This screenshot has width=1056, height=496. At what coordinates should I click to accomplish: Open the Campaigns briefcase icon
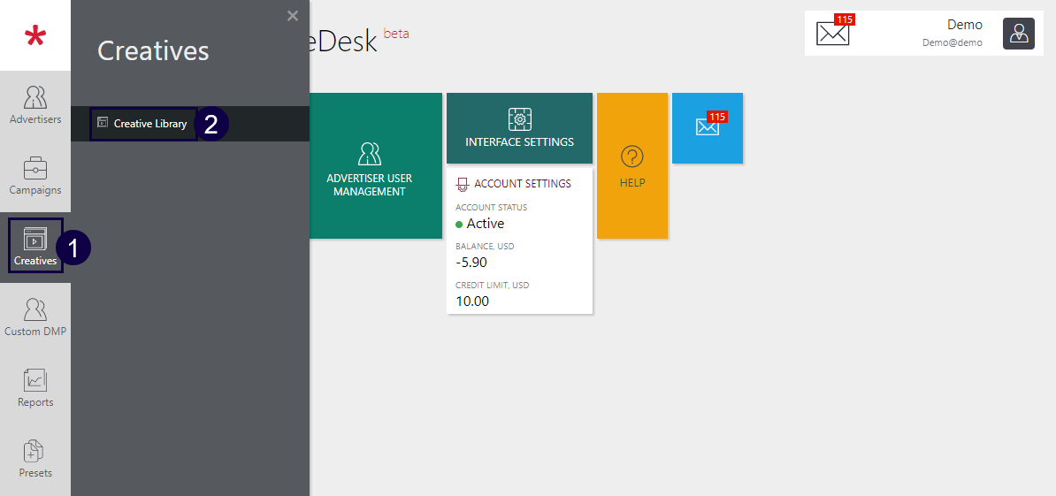click(35, 168)
